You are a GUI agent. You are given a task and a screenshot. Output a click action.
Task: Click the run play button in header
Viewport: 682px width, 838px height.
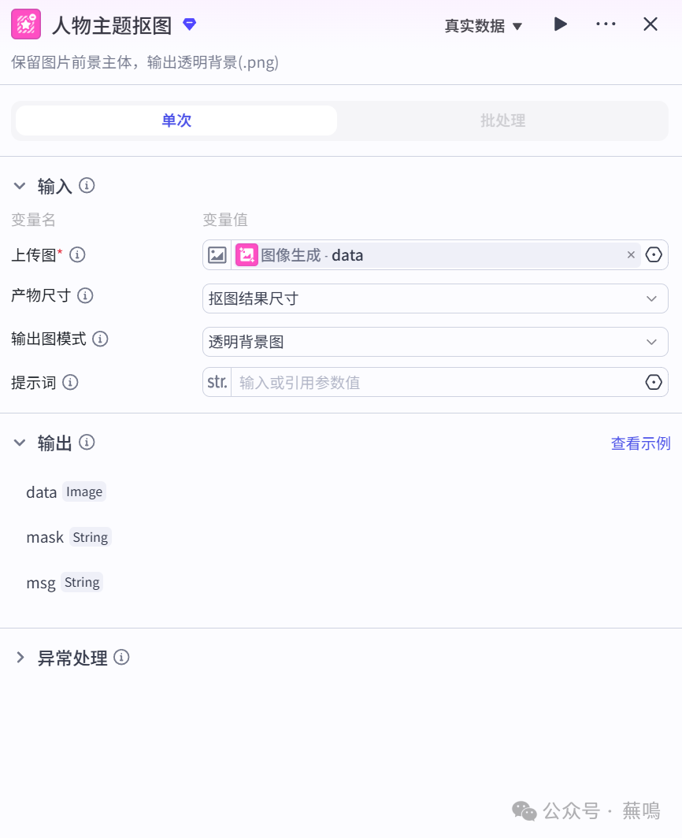point(560,24)
